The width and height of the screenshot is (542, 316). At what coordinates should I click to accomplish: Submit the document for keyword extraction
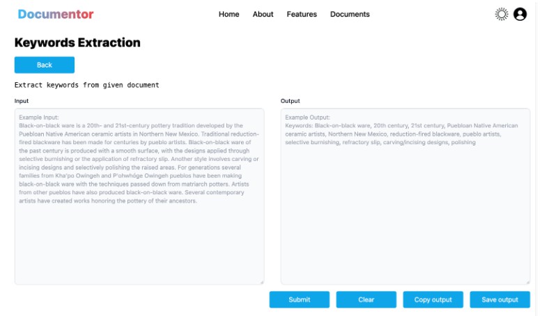pyautogui.click(x=299, y=299)
